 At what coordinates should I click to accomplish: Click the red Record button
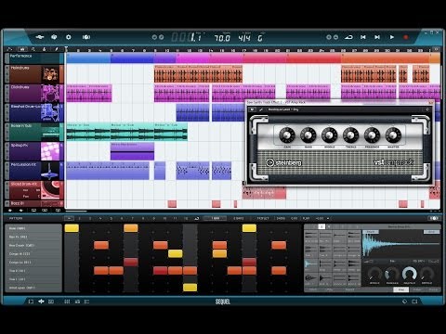pyautogui.click(x=406, y=37)
